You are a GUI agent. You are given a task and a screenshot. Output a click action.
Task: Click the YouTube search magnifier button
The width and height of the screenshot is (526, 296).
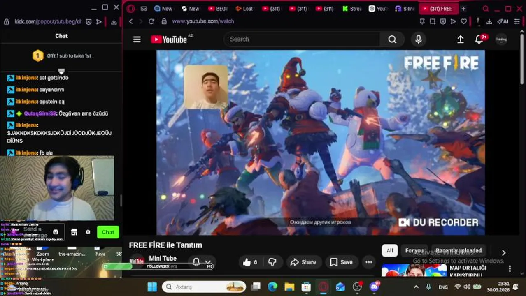tap(392, 39)
